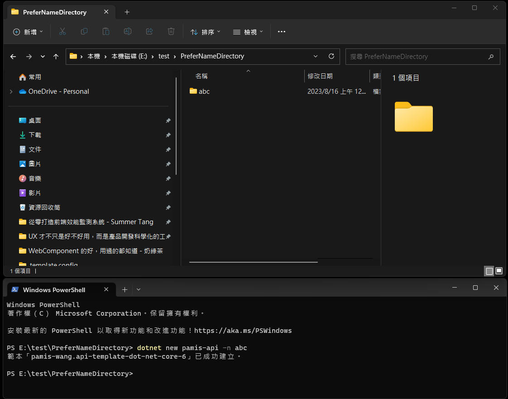Screen dimensions: 508x399
Task: Open the 排序 (Sort) dropdown menu
Action: click(206, 32)
